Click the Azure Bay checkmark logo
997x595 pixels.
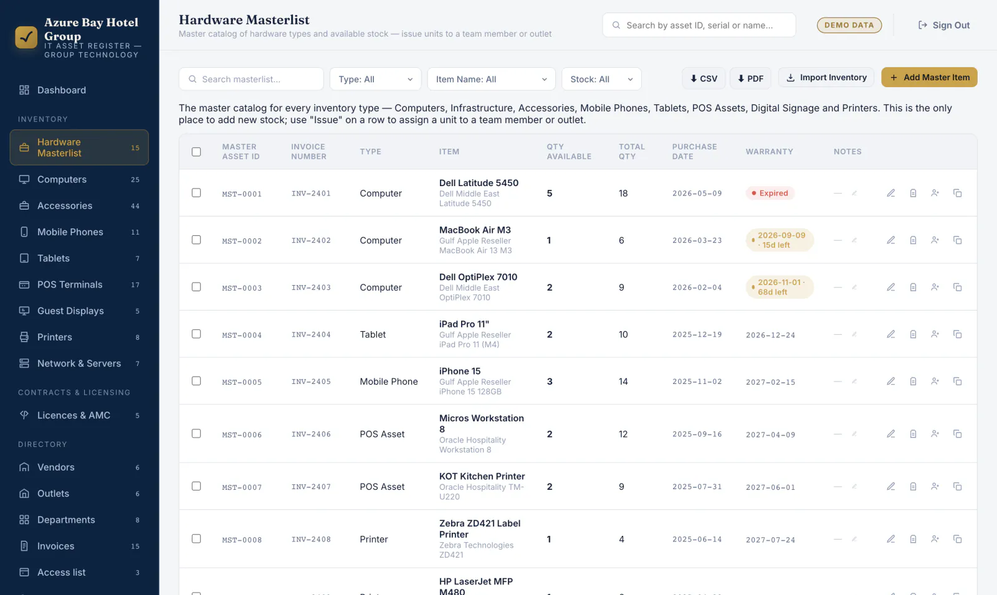tap(26, 37)
